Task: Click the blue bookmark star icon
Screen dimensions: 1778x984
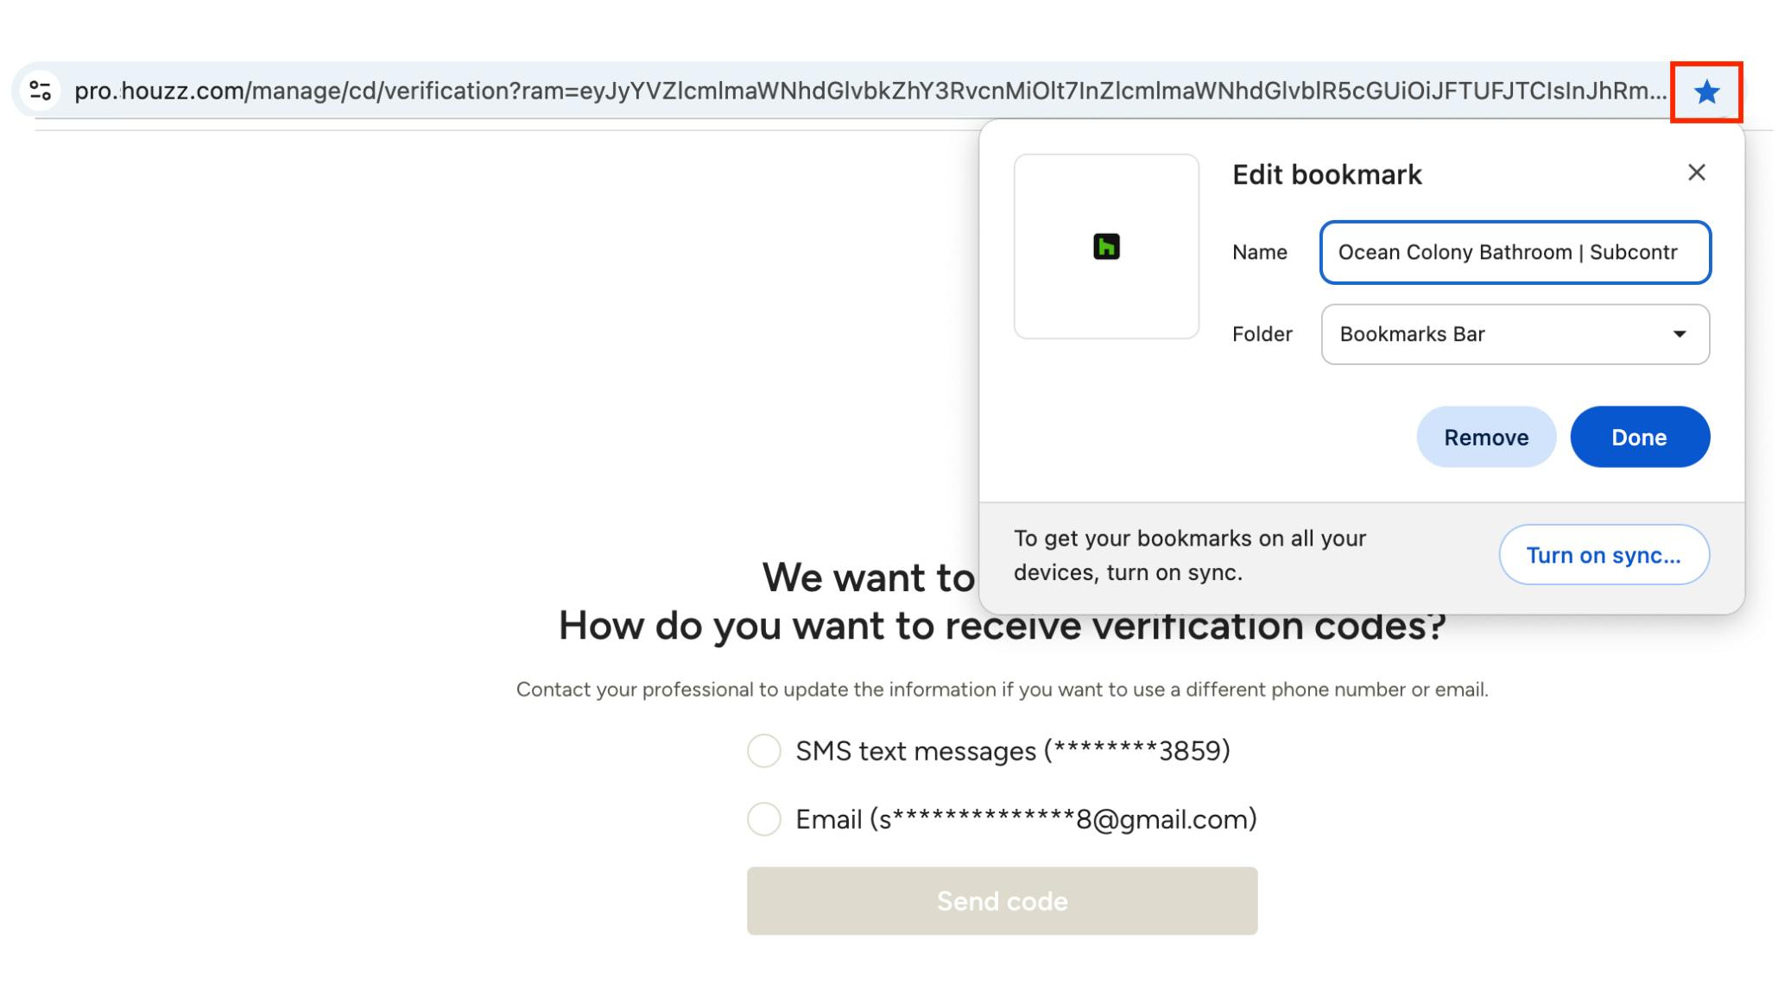Action: coord(1706,91)
